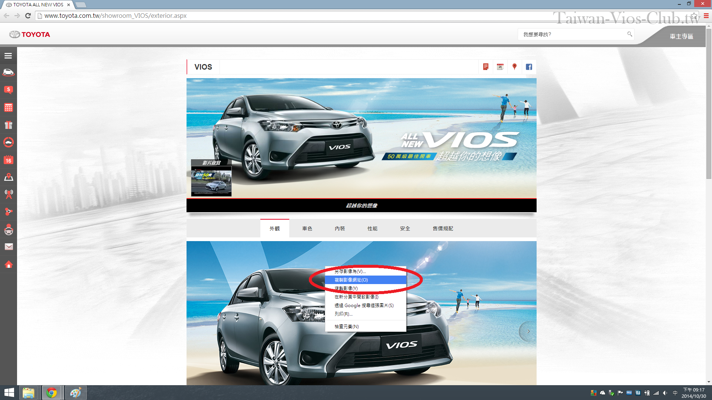Click the map location sidebar icon
712x400 pixels.
(8, 177)
